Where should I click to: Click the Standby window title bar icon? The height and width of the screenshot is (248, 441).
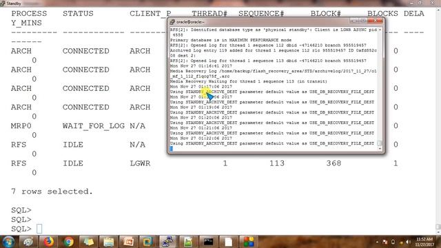coord(3,3)
